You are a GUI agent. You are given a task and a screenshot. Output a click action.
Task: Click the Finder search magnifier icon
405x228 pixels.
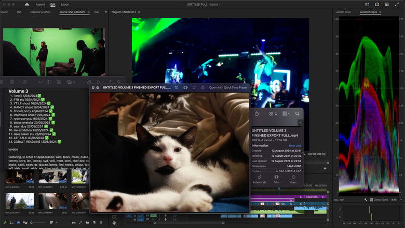[297, 113]
